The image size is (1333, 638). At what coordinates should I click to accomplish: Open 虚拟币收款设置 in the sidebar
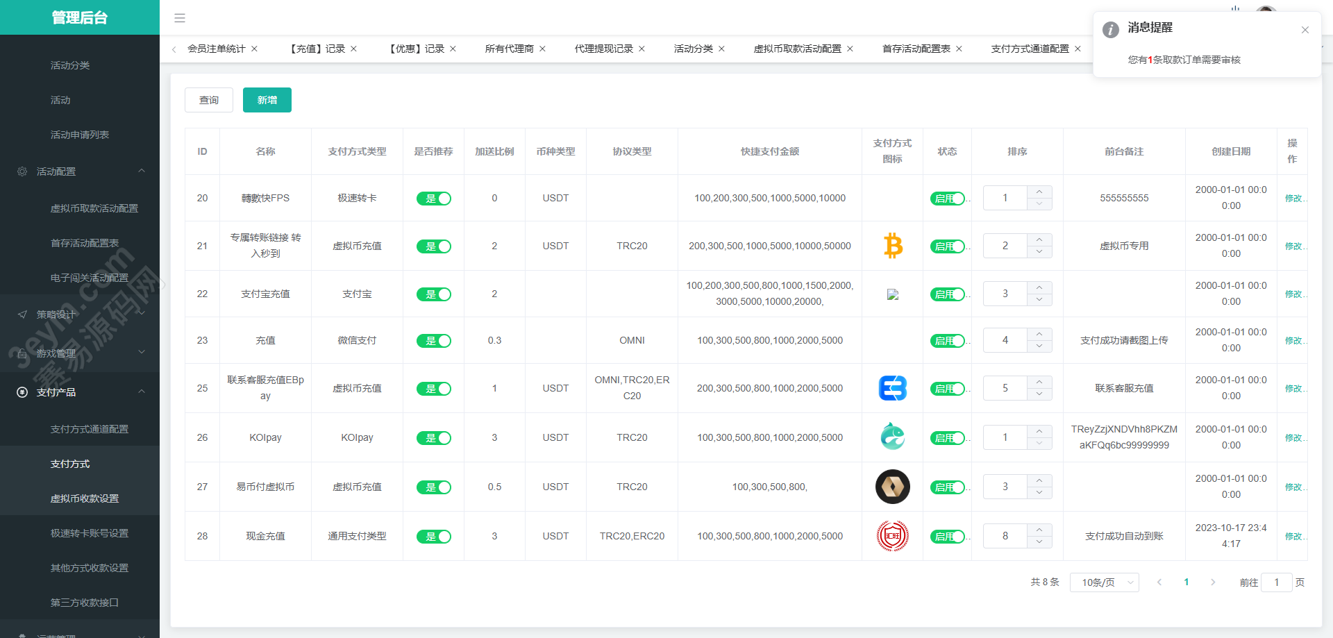click(x=85, y=498)
